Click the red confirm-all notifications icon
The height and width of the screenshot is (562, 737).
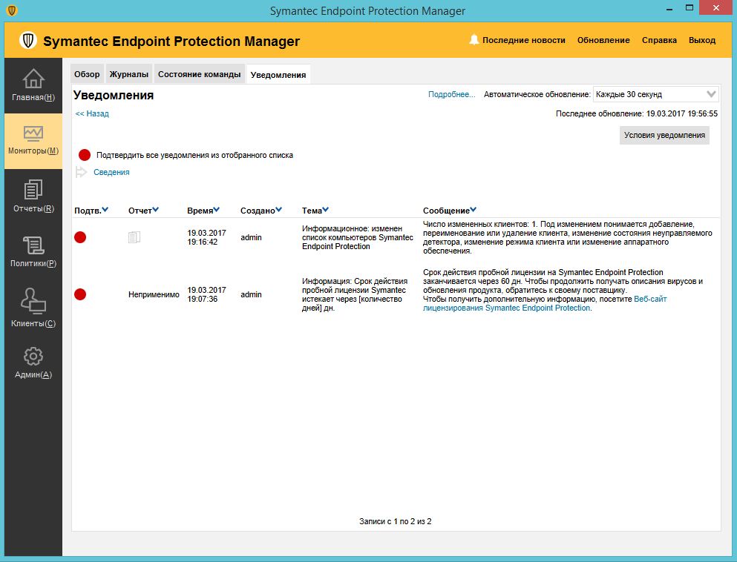pyautogui.click(x=85, y=155)
